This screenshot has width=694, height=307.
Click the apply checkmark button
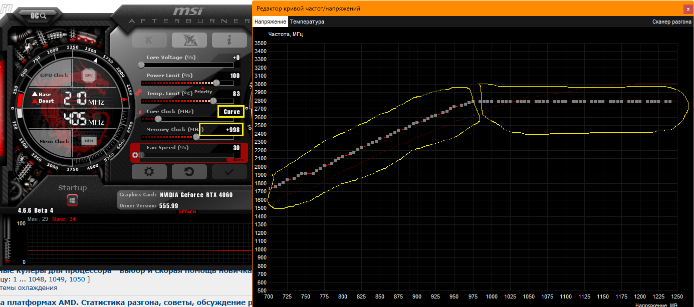pos(229,172)
